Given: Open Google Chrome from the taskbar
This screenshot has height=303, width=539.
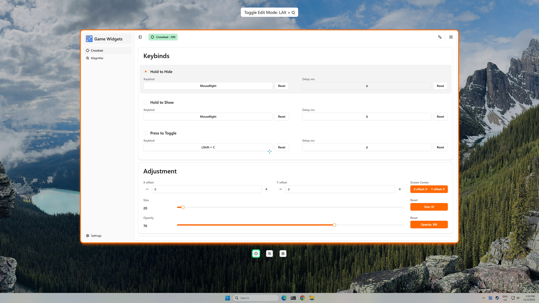Looking at the screenshot, I should tap(302, 298).
